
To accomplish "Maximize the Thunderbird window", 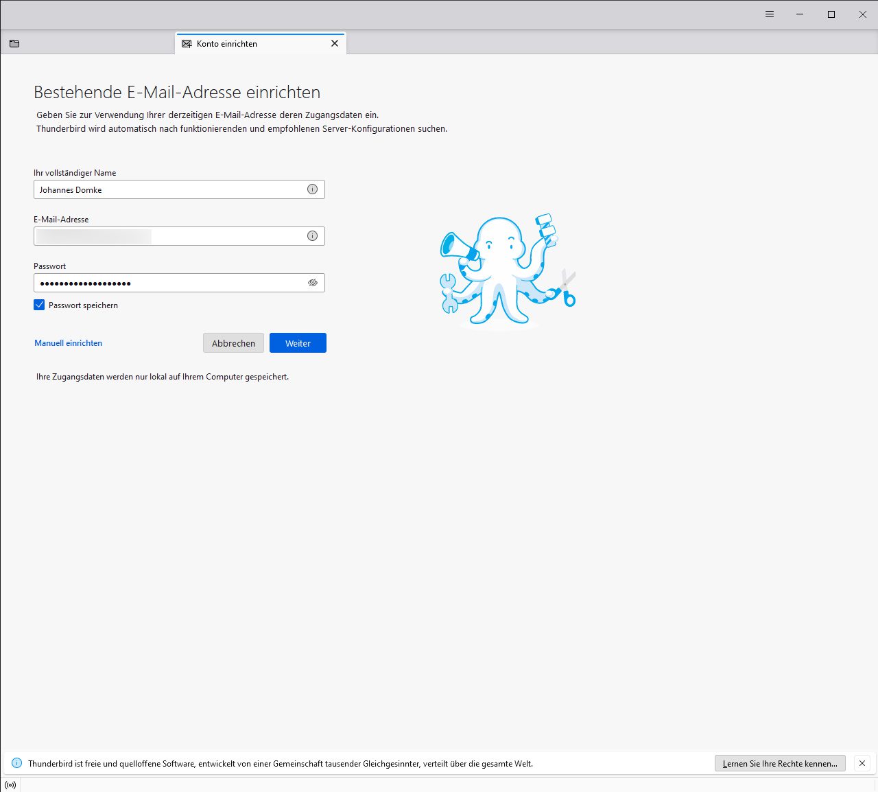I will (x=831, y=14).
